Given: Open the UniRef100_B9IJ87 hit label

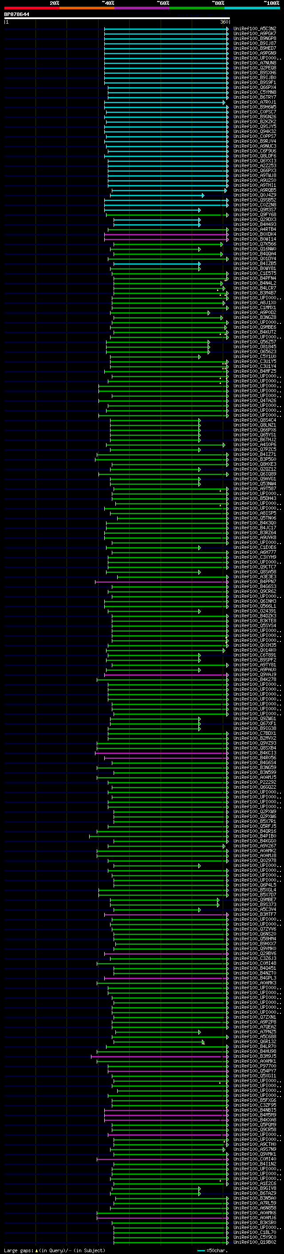Looking at the screenshot, I should 255,43.
